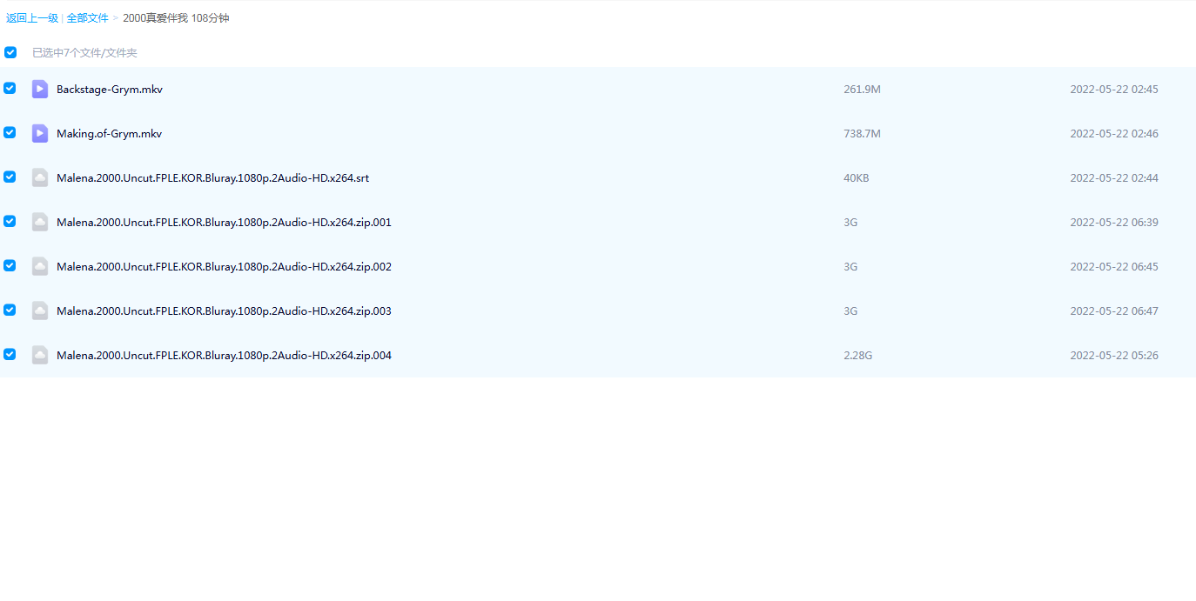Image resolution: width=1196 pixels, height=601 pixels.
Task: Uncheck the zip.001 file checkbox
Action: [x=10, y=221]
